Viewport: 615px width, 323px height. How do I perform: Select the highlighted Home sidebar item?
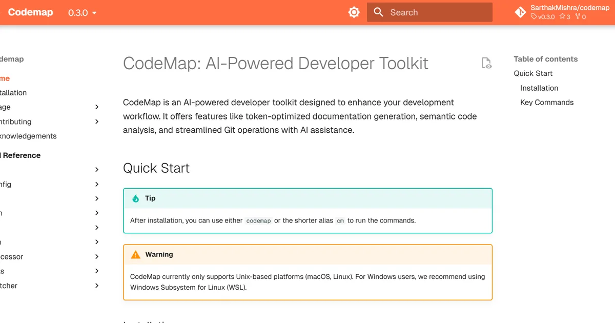5,78
